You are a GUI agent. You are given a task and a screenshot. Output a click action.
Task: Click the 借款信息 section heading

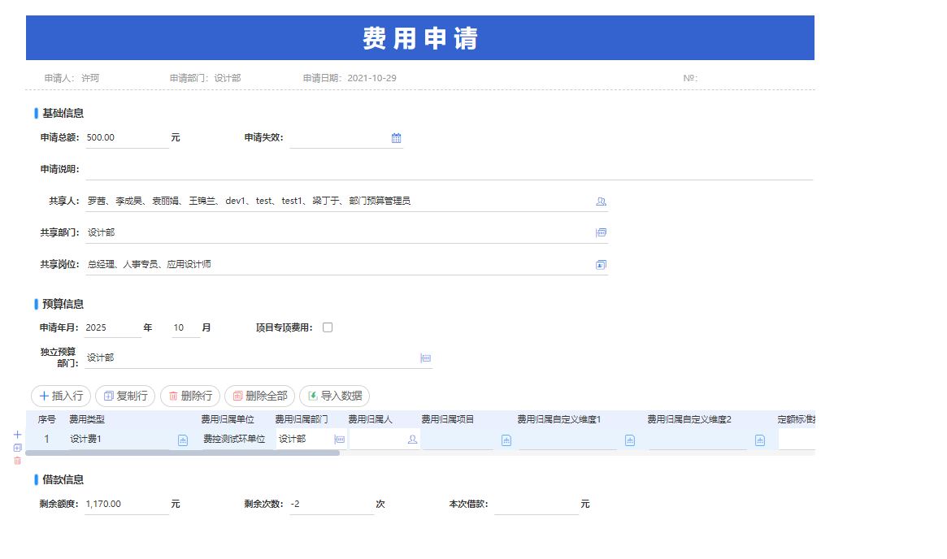point(63,480)
